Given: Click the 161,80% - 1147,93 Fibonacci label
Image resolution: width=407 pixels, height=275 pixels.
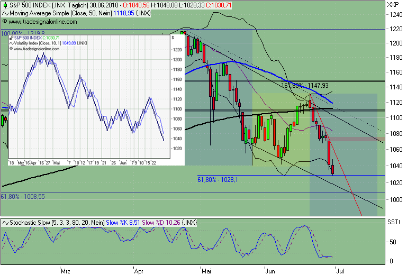Looking at the screenshot, I should click(x=305, y=86).
